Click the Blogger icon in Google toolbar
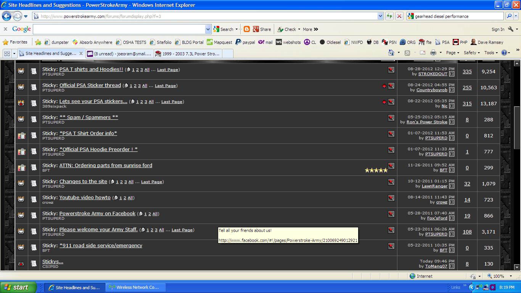Image resolution: width=521 pixels, height=293 pixels. [x=246, y=29]
